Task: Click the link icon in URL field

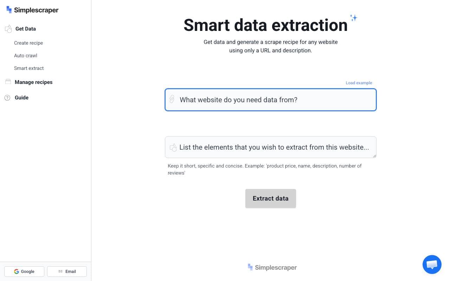Action: (x=172, y=99)
